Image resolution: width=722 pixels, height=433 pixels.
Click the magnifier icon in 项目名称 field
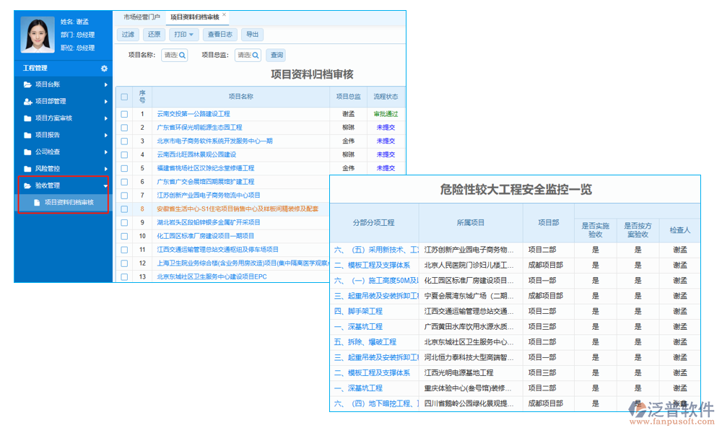(183, 55)
